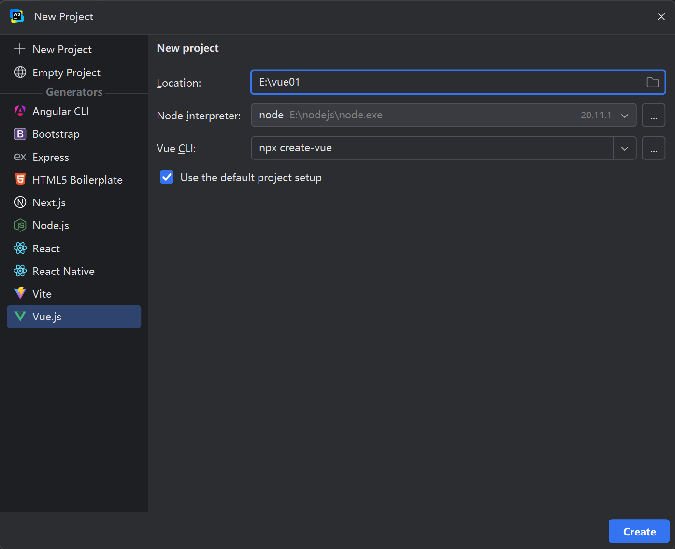Click the folder browse icon in Location
Viewport: 675px width, 549px height.
click(x=652, y=82)
